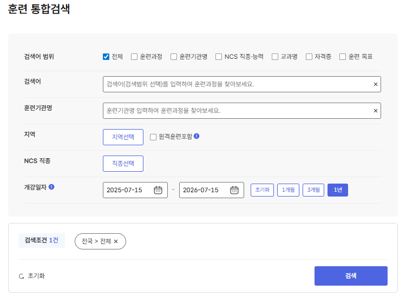The width and height of the screenshot is (406, 304).
Task: Click the 전국 > 전체 condition chip text
Action: point(96,241)
